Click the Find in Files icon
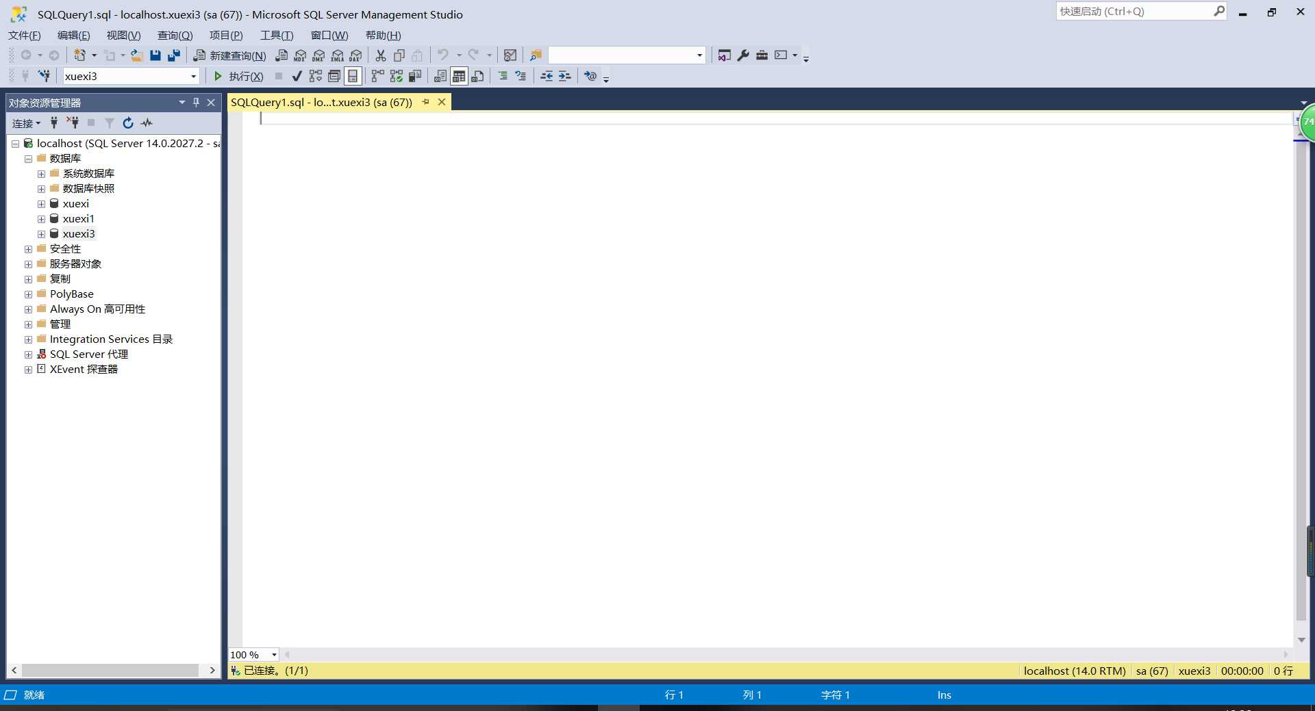1315x711 pixels. pos(536,55)
